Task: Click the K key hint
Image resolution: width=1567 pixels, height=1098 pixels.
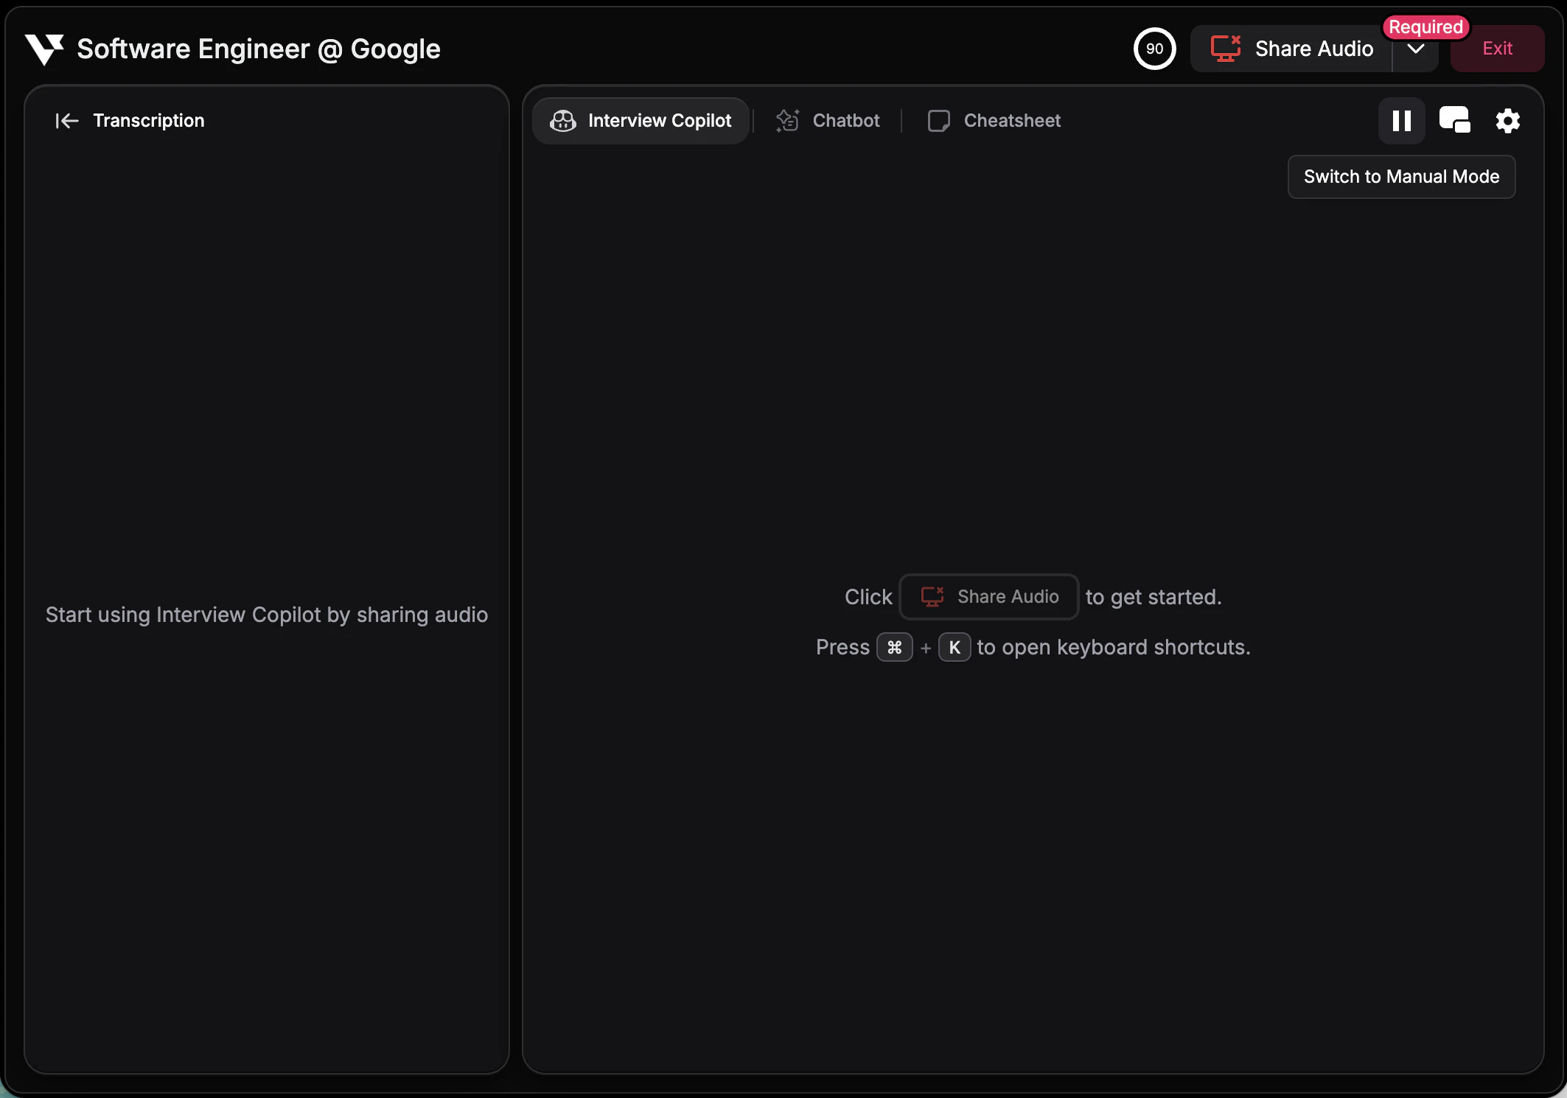Action: pyautogui.click(x=954, y=648)
